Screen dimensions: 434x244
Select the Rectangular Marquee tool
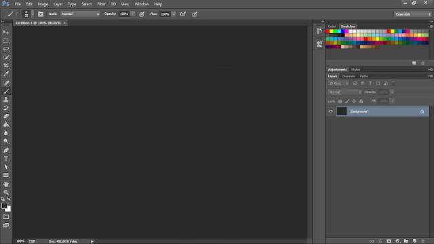6,41
